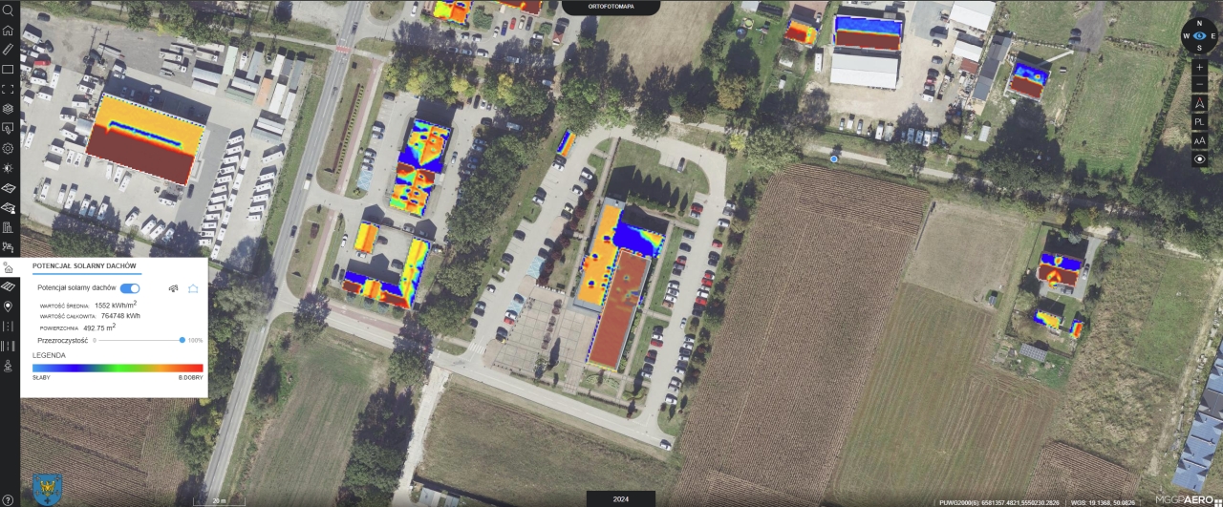Open the sun lighting analysis tool
The image size is (1223, 507).
[8, 168]
